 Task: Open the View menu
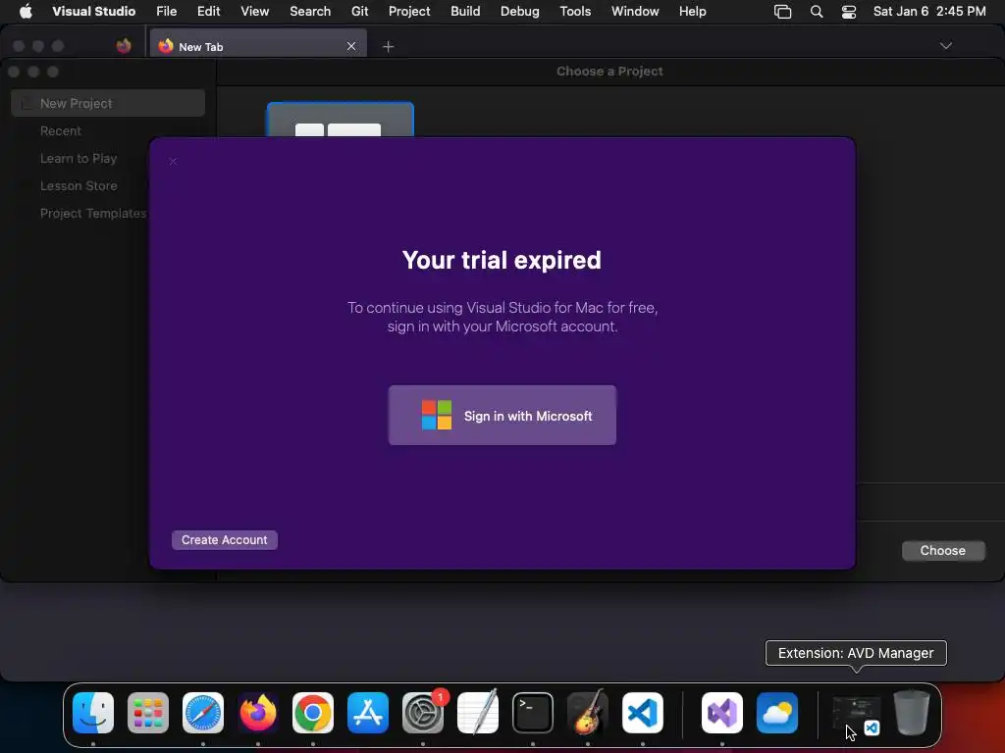point(254,12)
